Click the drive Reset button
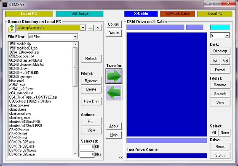This screenshot has width=238, height=166. point(220,147)
